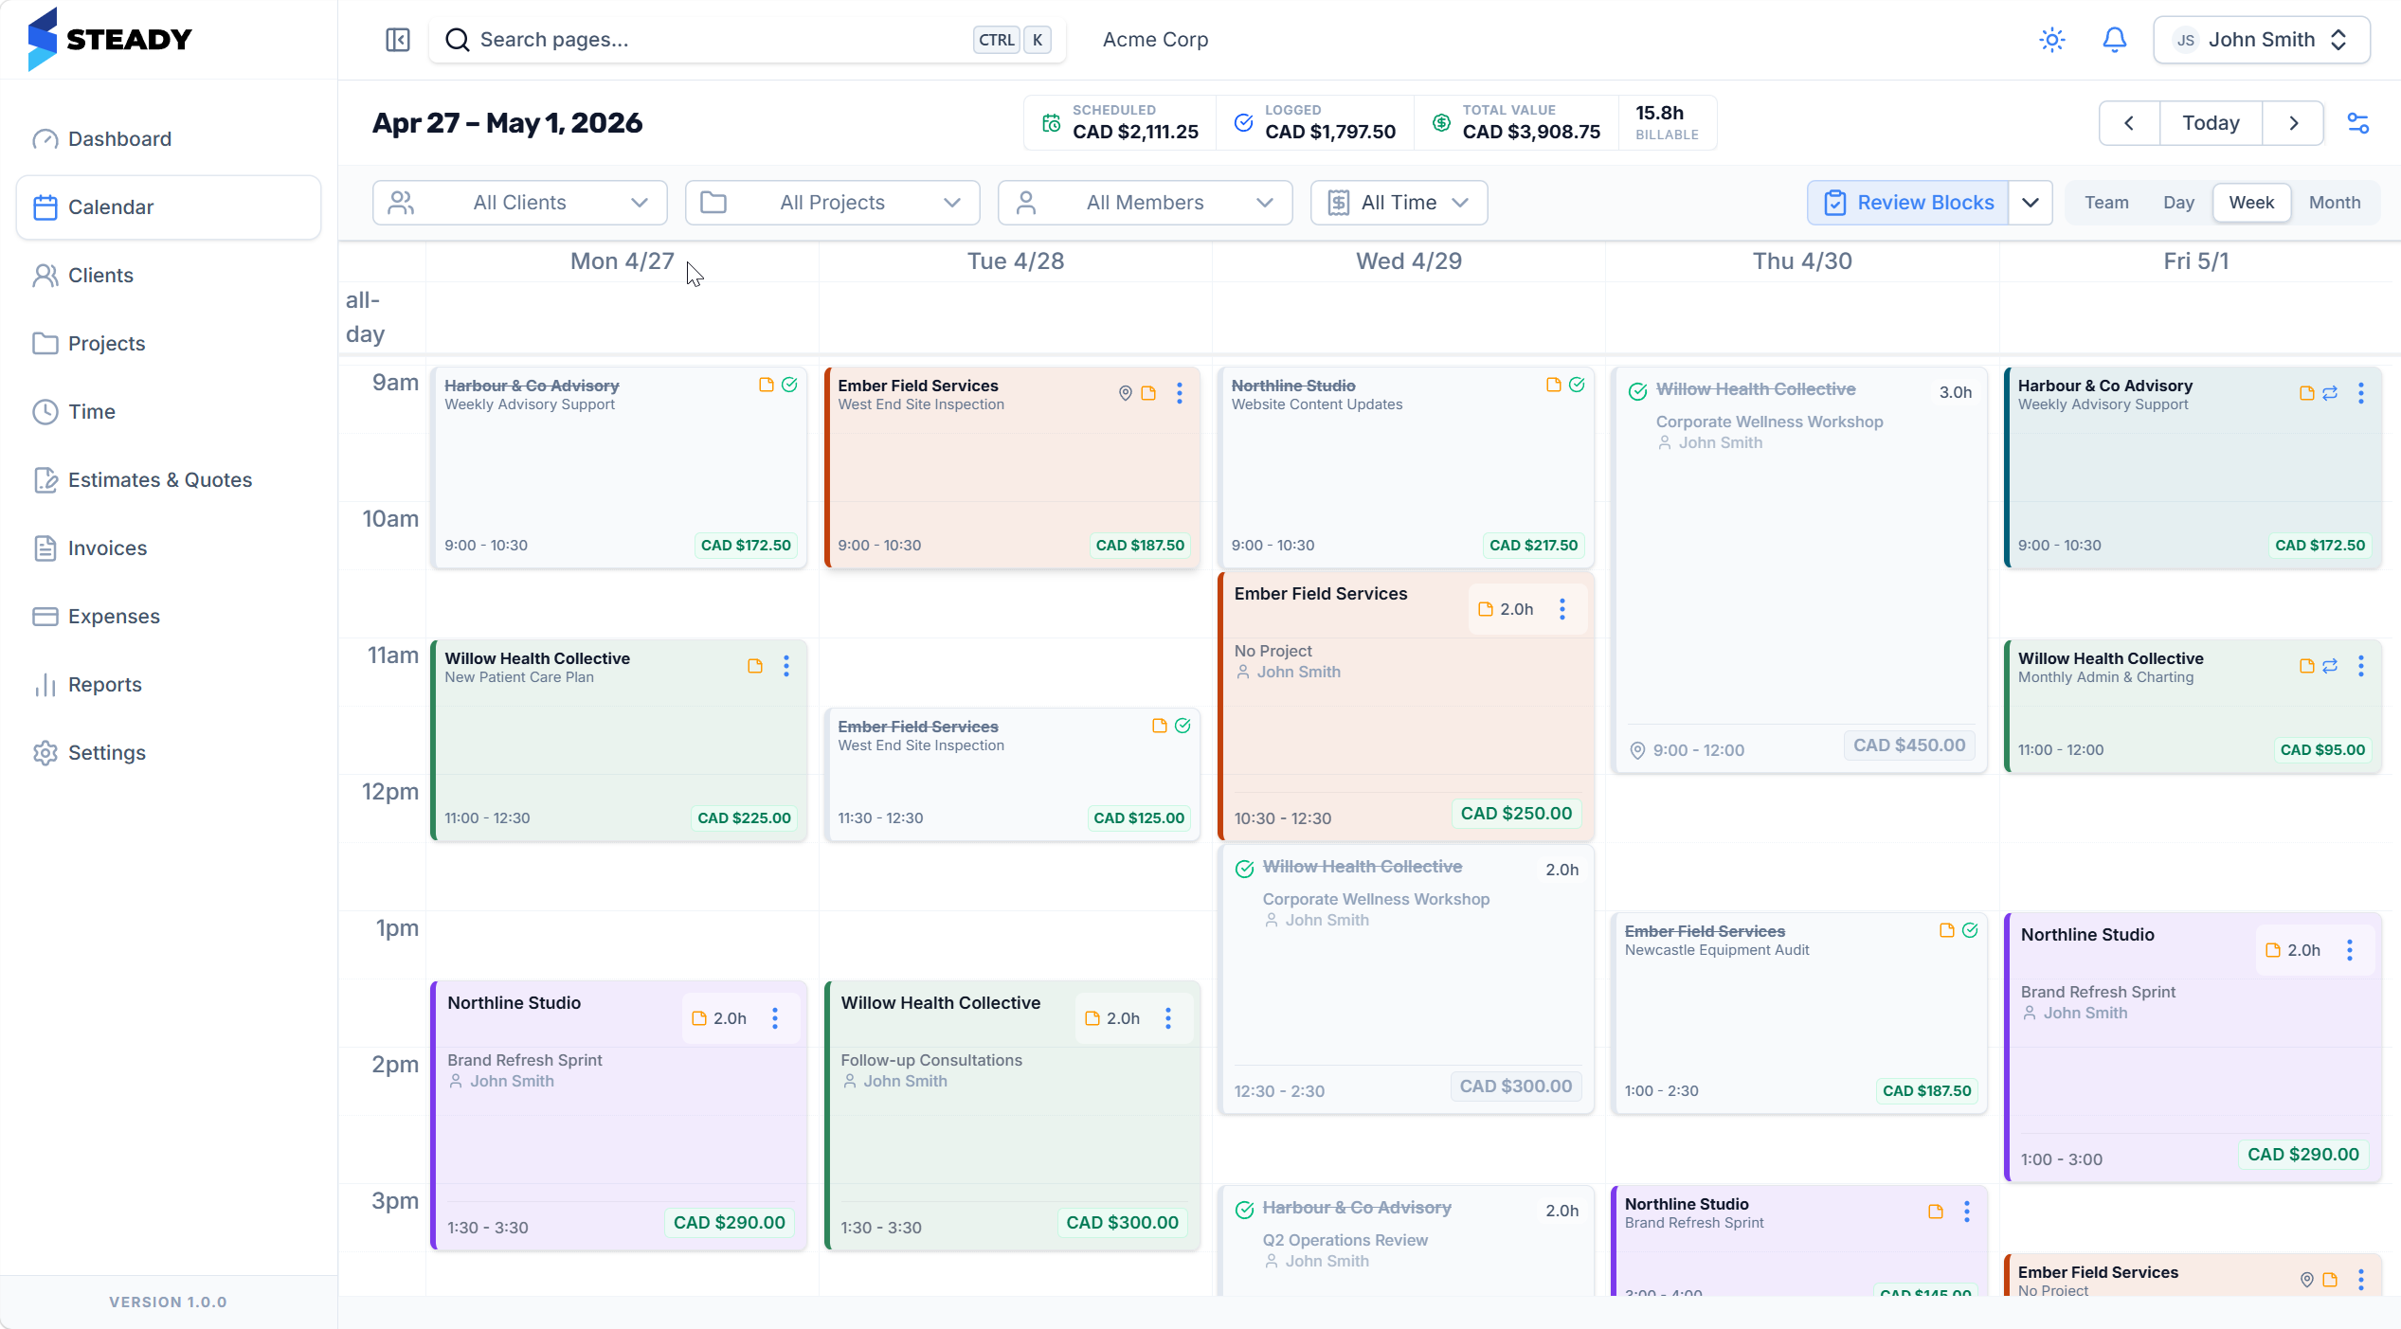Screen dimensions: 2401x1329
Task: Click the Review Blocks button
Action: pos(1907,203)
